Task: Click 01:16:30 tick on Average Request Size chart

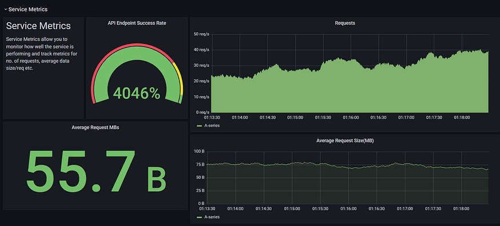Action: pos(376,209)
